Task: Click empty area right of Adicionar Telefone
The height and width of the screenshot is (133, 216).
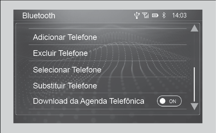Action: pos(142,37)
